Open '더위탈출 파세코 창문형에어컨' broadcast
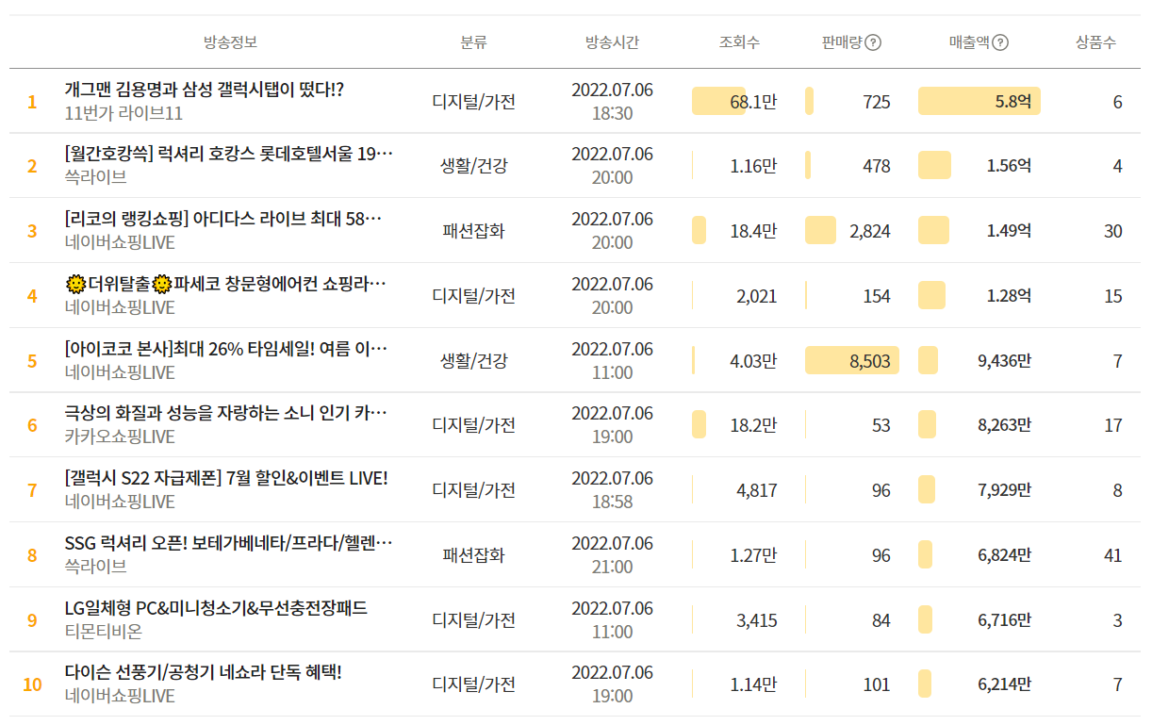Screen dimensions: 1152x725 click(226, 284)
